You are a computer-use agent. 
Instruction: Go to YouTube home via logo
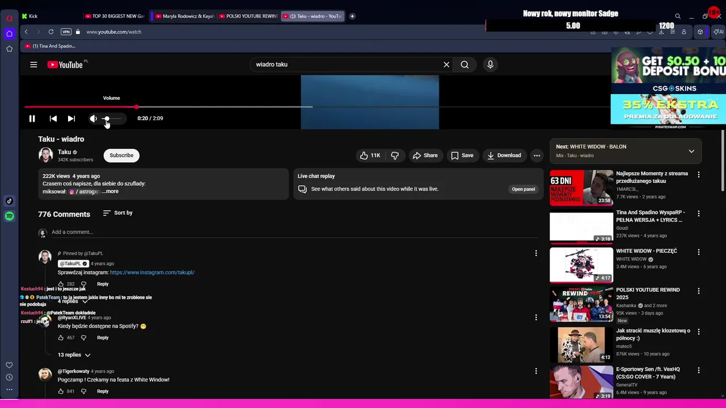tap(65, 65)
